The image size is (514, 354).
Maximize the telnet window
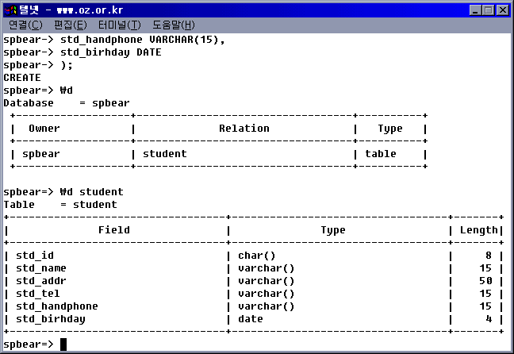tap(488, 10)
